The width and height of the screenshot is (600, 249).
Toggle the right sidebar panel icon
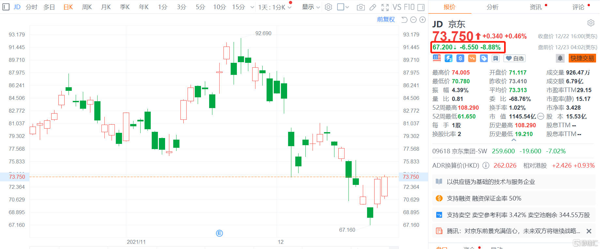tap(421, 7)
